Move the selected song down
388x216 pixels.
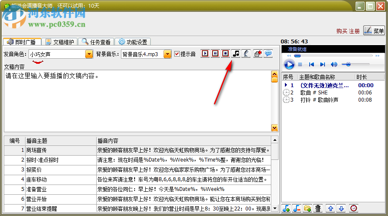341,209
